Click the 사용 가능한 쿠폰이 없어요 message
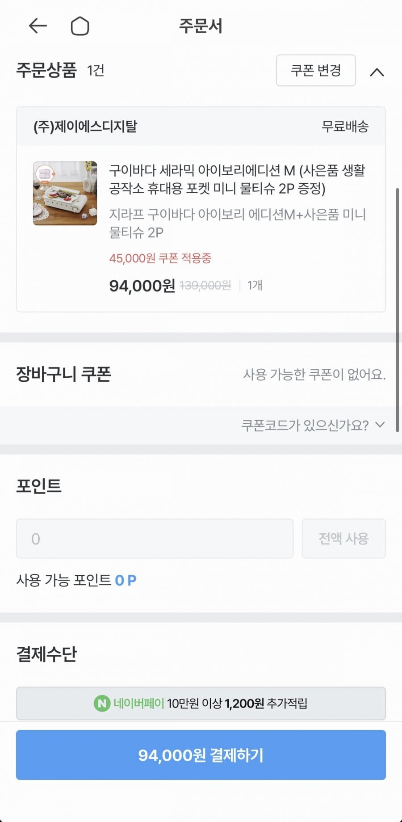 point(314,374)
